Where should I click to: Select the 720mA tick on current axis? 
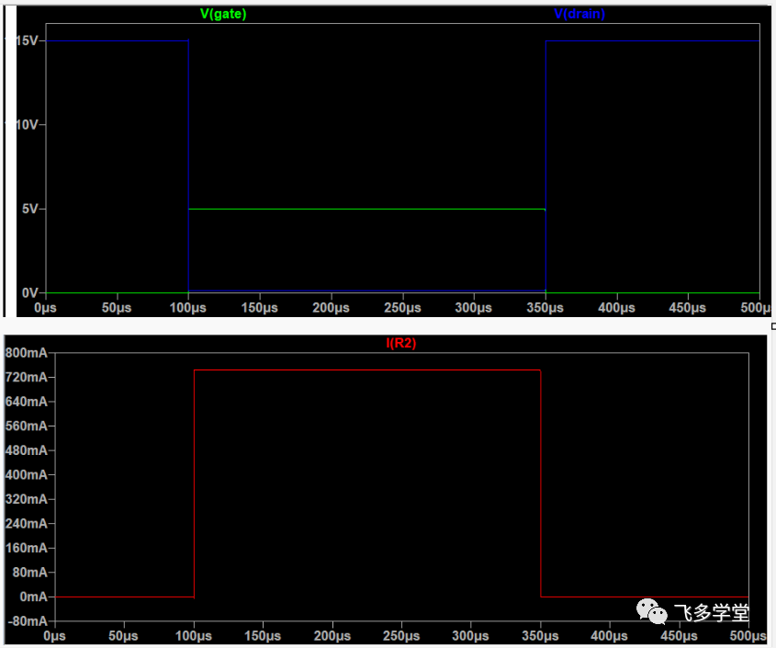(x=28, y=378)
